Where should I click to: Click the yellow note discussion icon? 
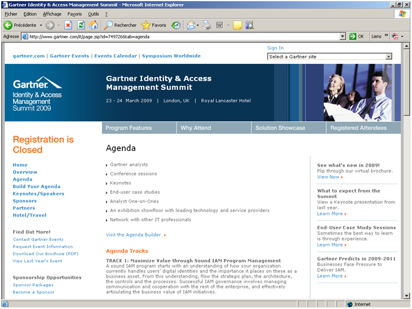tap(237, 25)
